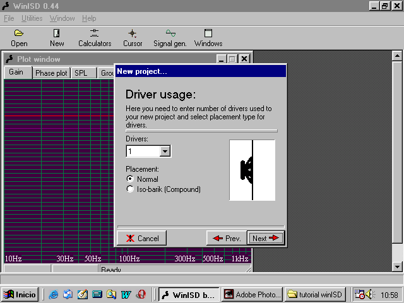Switch to the Phase plot tab
This screenshot has width=404, height=303.
51,73
